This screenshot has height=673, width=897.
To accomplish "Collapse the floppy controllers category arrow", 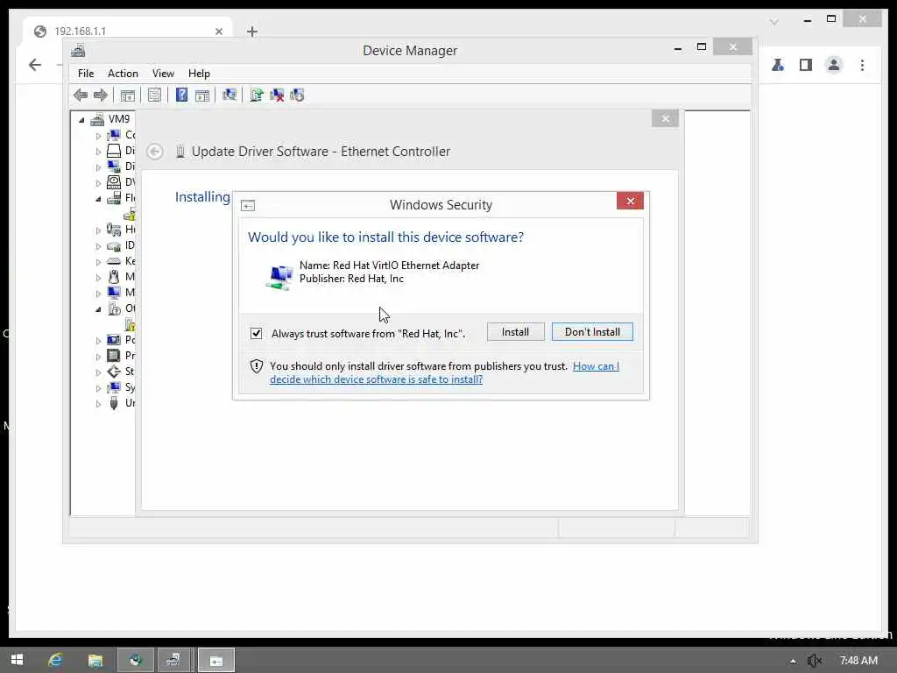I will tap(98, 199).
